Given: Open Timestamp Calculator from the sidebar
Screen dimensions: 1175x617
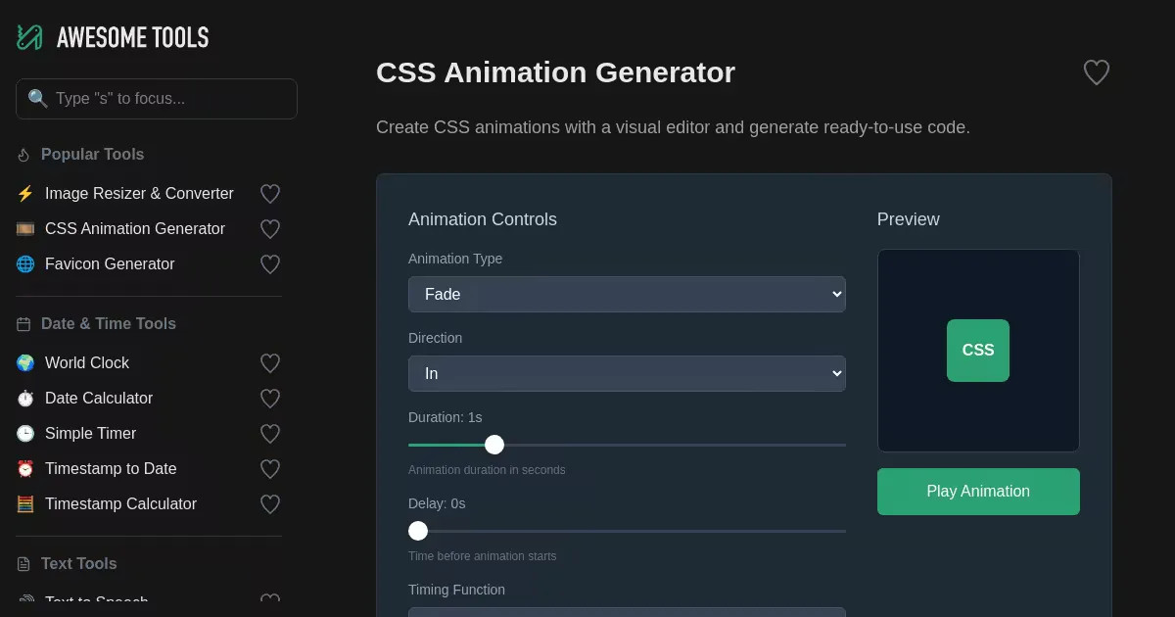Looking at the screenshot, I should tap(120, 504).
